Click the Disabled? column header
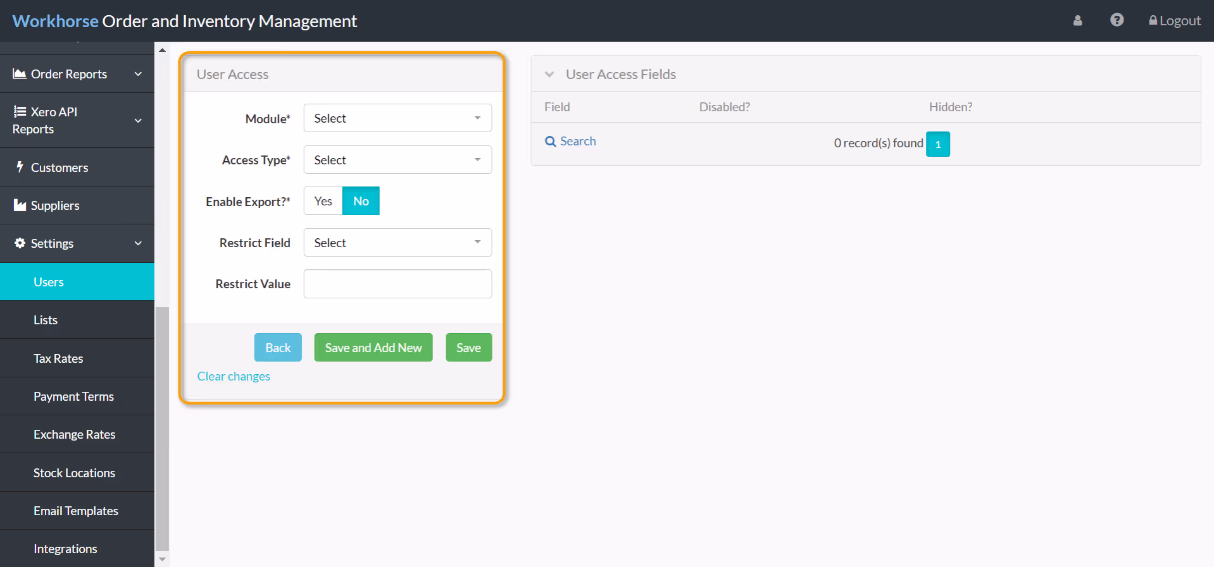 [x=725, y=107]
